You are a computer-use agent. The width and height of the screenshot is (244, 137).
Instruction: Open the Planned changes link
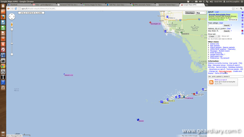point(225,71)
